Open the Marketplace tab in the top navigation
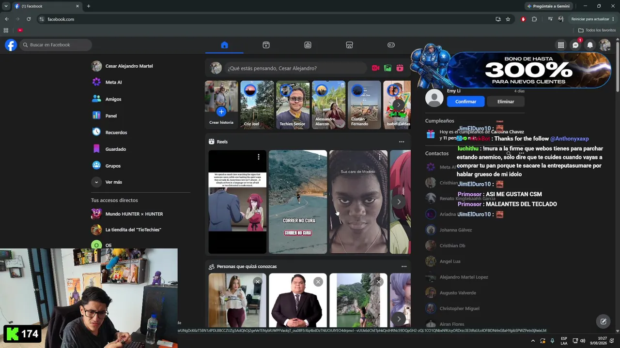Image resolution: width=620 pixels, height=348 pixels. pos(349,45)
